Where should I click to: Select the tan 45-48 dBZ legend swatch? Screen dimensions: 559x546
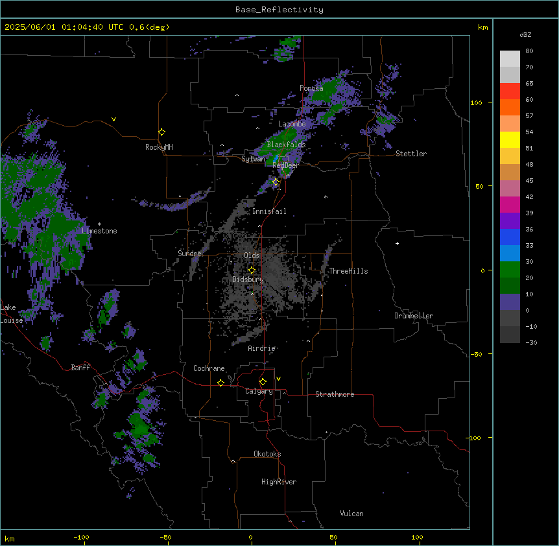tap(510, 172)
